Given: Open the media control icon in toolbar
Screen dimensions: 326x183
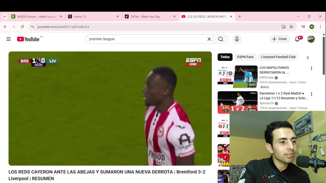Looking at the screenshot, I should tap(303, 27).
